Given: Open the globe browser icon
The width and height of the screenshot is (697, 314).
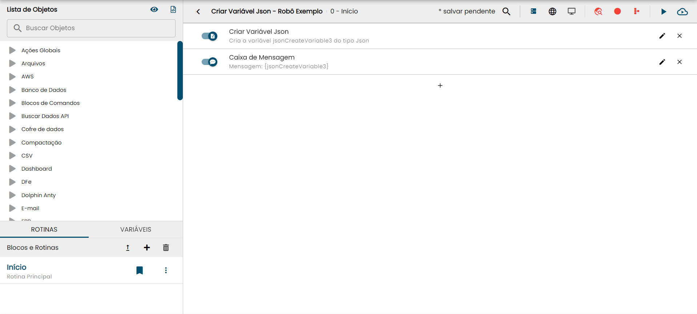Looking at the screenshot, I should tap(552, 12).
